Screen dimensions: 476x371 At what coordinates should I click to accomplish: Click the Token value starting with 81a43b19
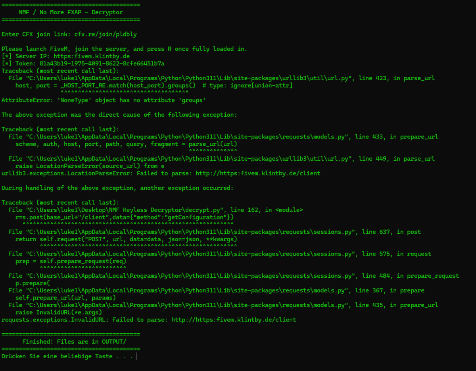point(102,63)
